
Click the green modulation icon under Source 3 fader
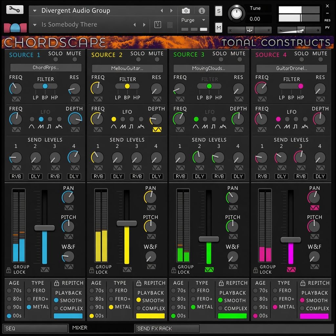209,270
